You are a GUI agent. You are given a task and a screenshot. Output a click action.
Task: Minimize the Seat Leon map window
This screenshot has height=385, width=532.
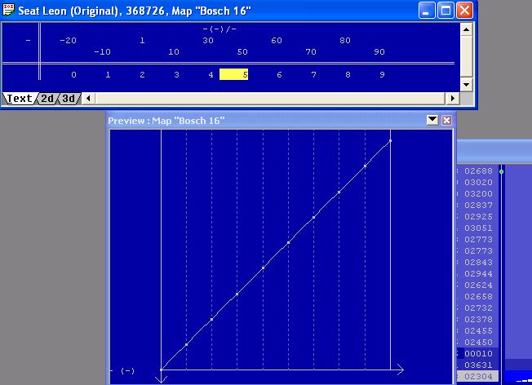427,10
